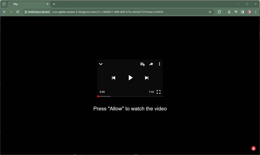Collapse the video player with chevron down
Viewport: 260px width, 155px height.
[101, 64]
